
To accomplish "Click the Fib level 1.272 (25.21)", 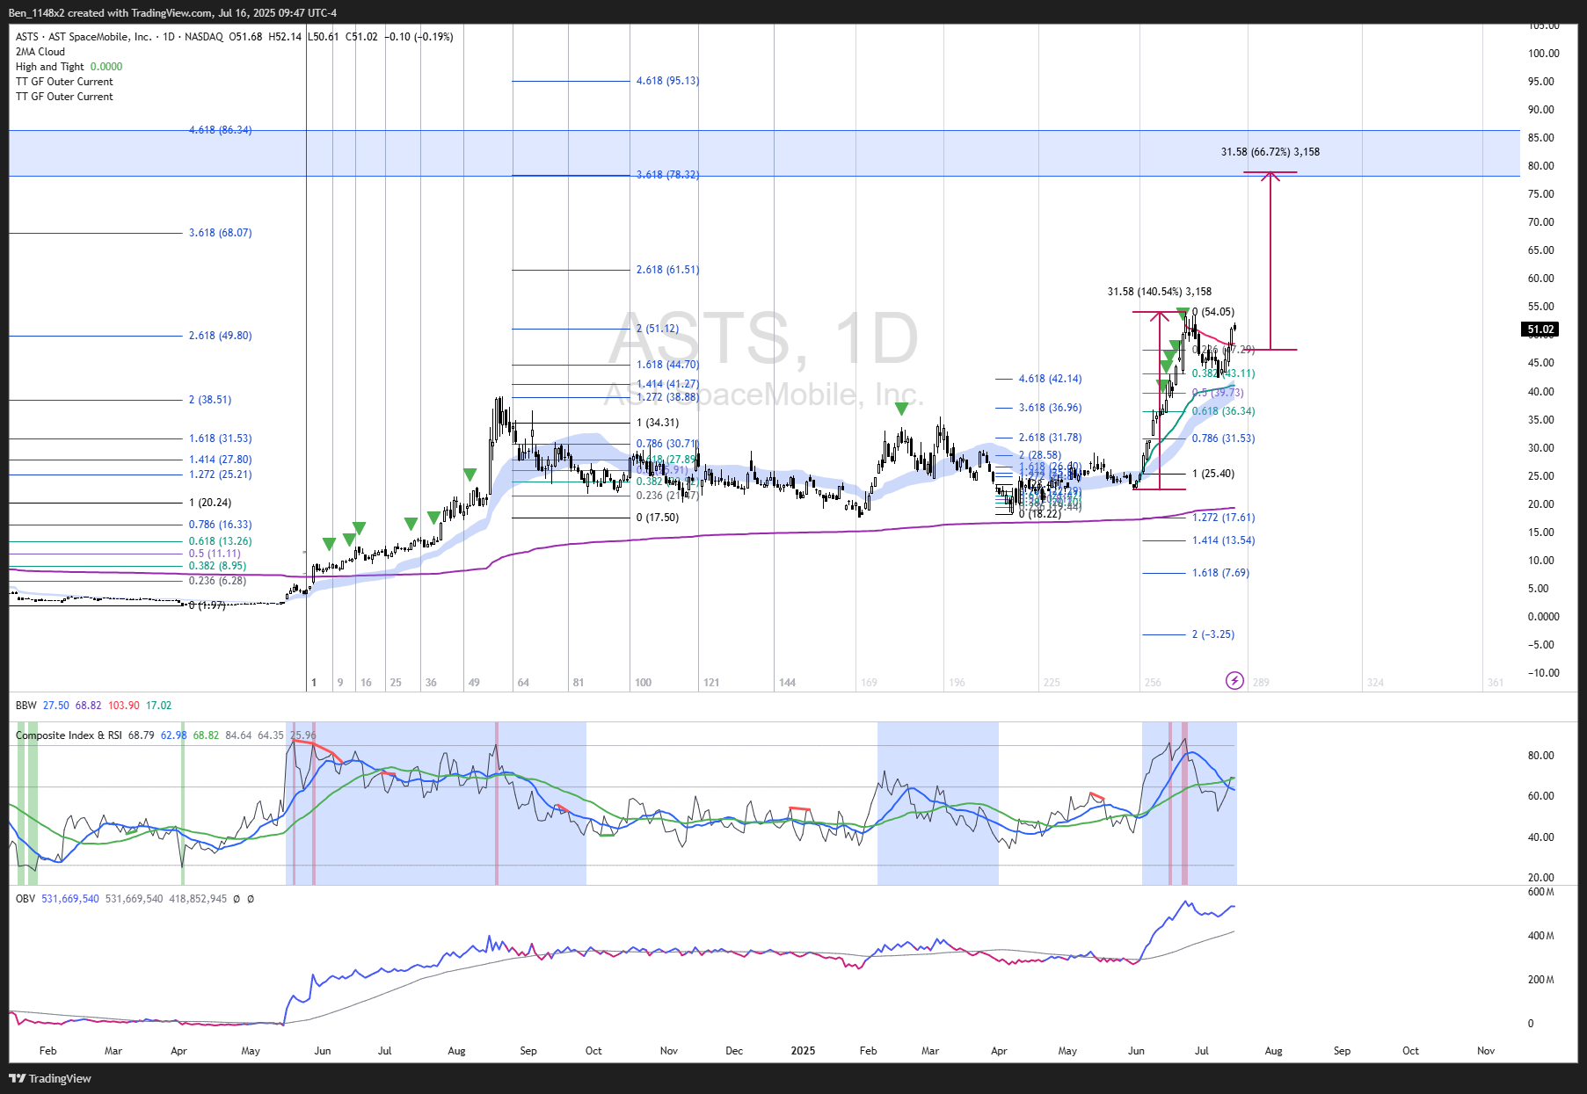I will click(220, 475).
